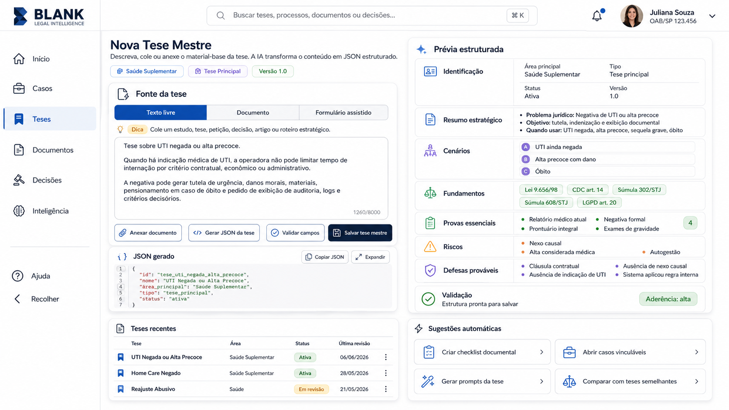Focus the search teses field
This screenshot has height=410, width=729.
point(371,15)
